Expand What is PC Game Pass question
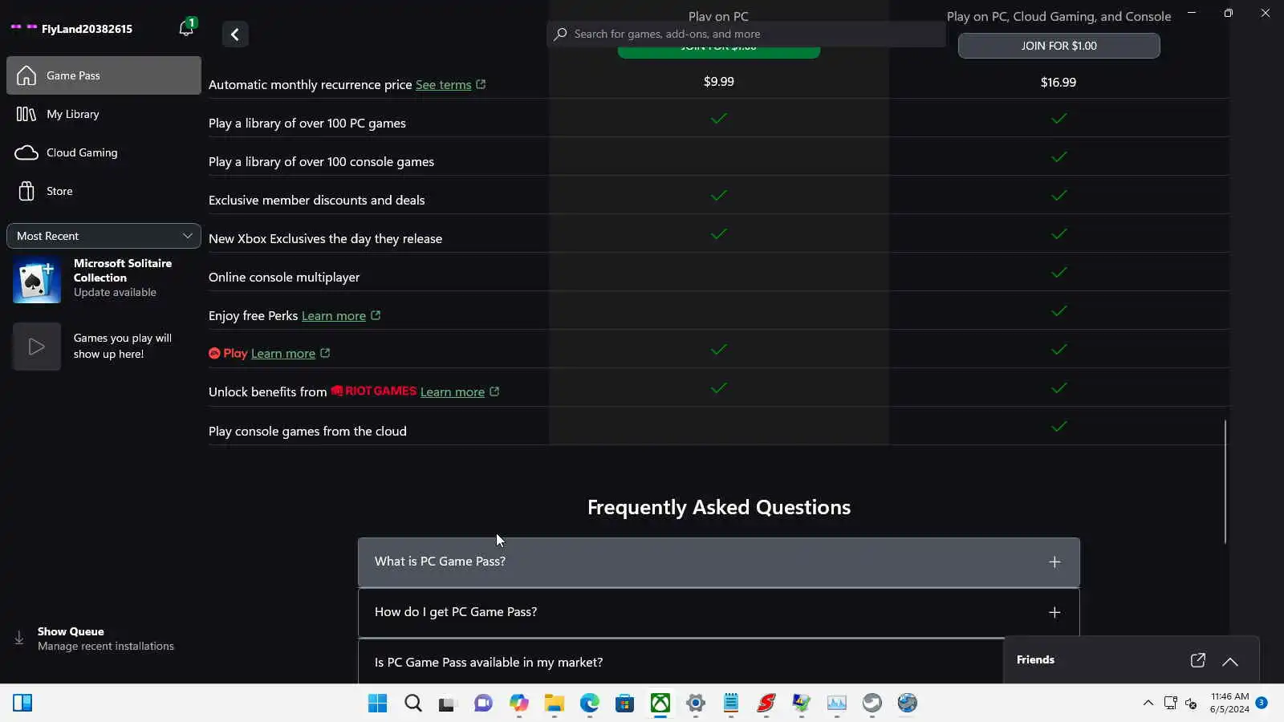This screenshot has height=722, width=1284. 719,562
